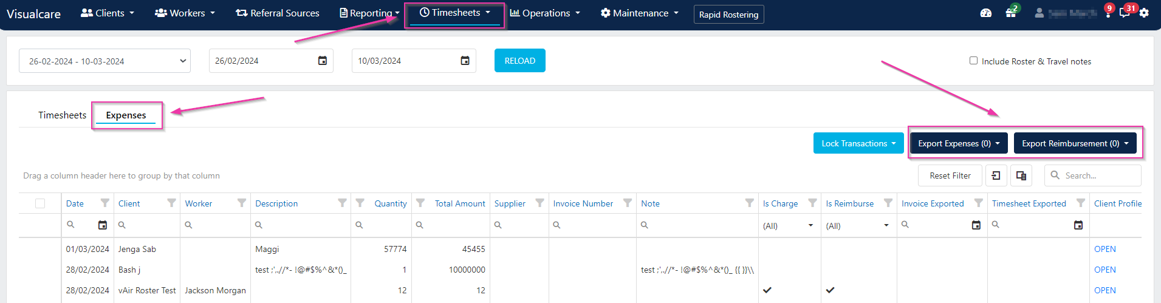View alerts icon with badge 9
Viewport: 1161px width, 303px height.
[x=1108, y=12]
